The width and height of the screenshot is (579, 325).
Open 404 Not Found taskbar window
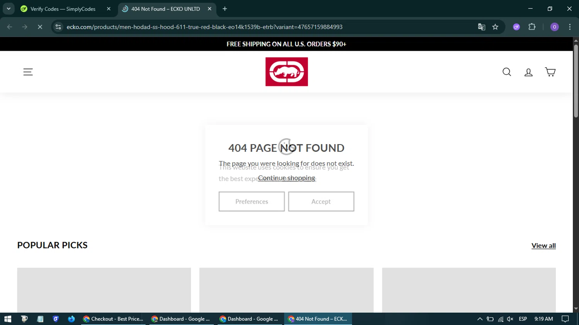click(x=318, y=319)
